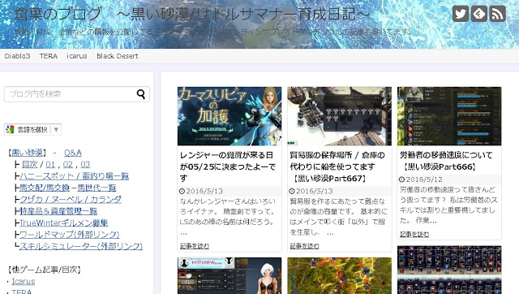Open the Twitter icon in header
The width and height of the screenshot is (519, 294).
tap(461, 14)
